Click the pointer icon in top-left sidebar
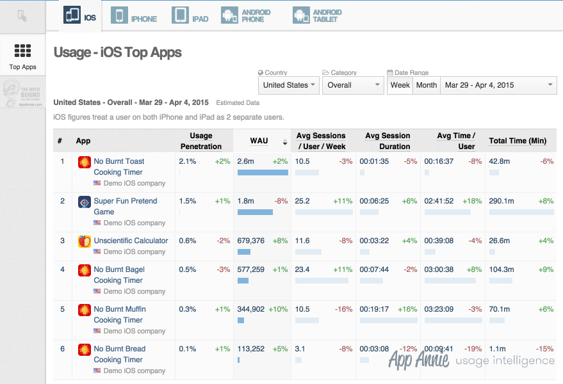This screenshot has width=563, height=384. point(22,16)
